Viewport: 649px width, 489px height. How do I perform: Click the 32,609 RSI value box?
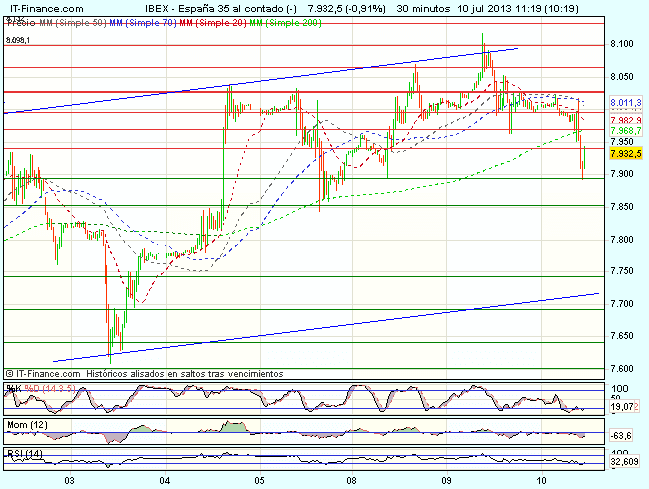click(x=622, y=463)
